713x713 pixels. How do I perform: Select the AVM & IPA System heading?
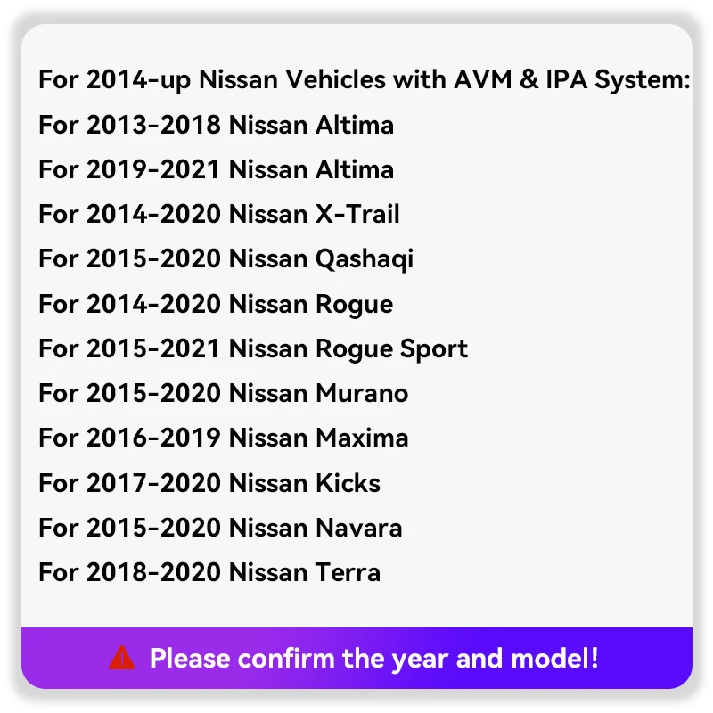tap(365, 79)
